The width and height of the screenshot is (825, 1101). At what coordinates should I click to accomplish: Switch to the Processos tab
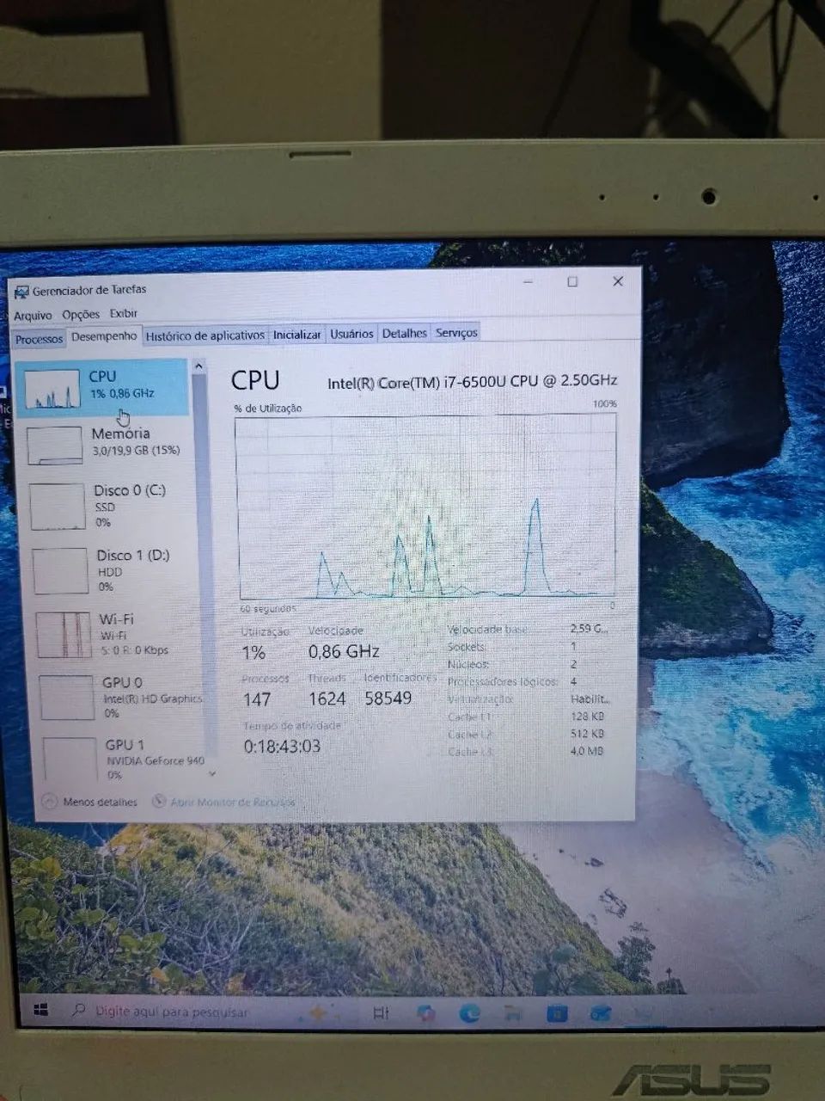click(39, 338)
